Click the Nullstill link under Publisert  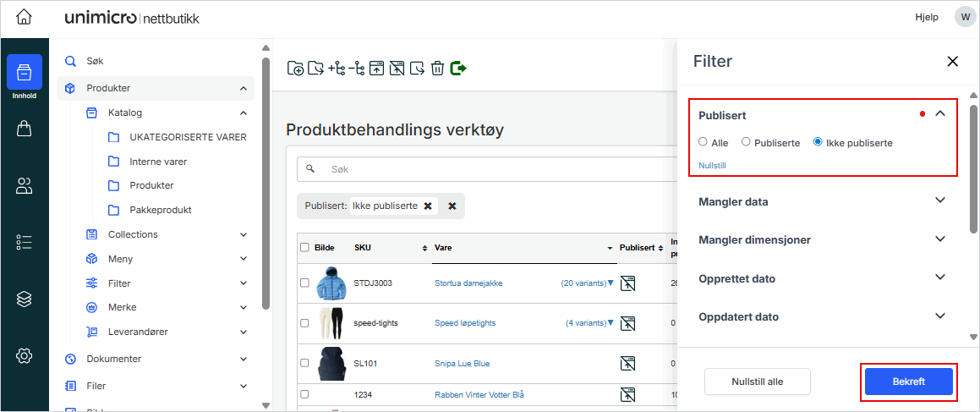[x=712, y=166]
